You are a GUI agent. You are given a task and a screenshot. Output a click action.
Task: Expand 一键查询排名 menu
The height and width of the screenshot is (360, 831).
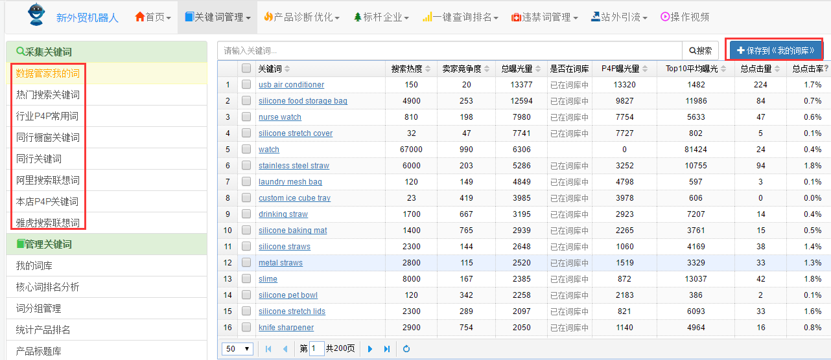[x=460, y=17]
